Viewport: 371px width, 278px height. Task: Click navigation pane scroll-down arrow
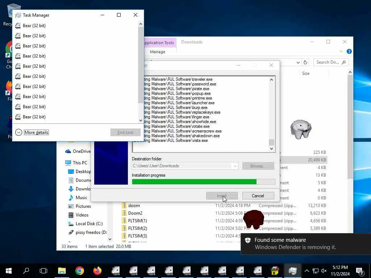[110, 239]
